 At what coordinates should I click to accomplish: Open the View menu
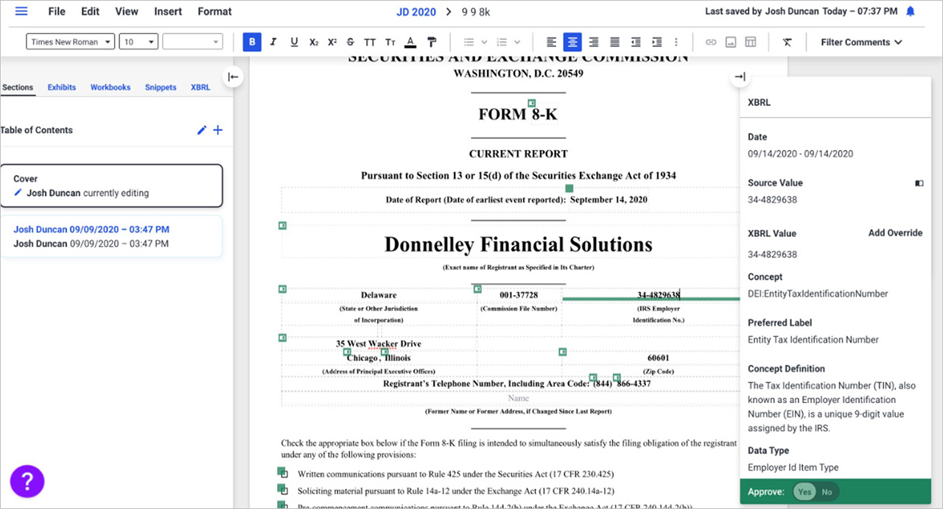click(x=127, y=12)
